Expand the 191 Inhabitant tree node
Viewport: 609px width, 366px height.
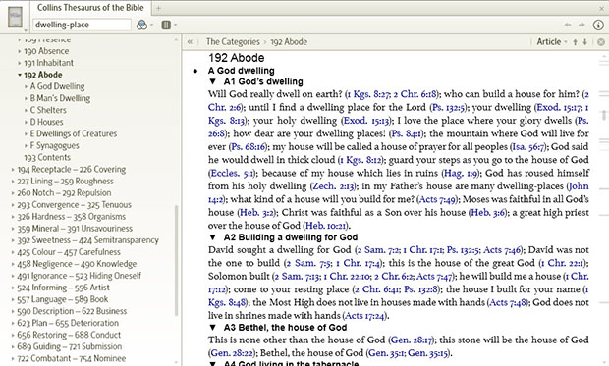click(x=20, y=63)
